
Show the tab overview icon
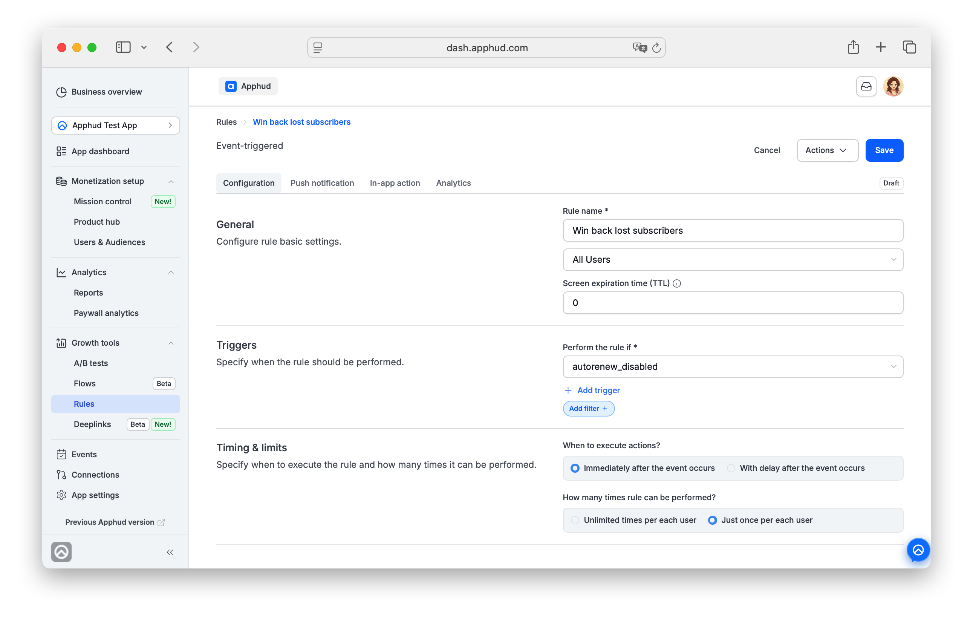coord(909,47)
